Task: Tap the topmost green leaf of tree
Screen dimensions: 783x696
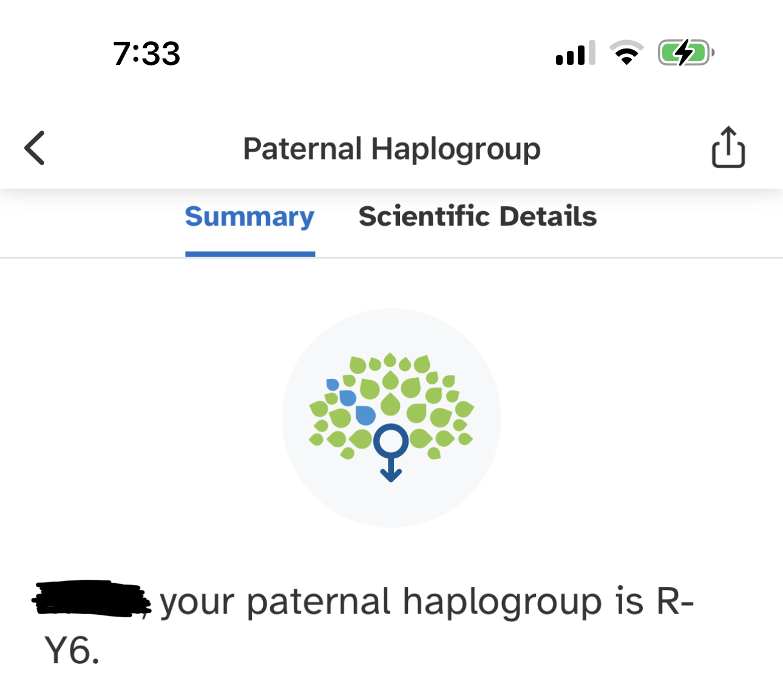Action: coord(390,360)
